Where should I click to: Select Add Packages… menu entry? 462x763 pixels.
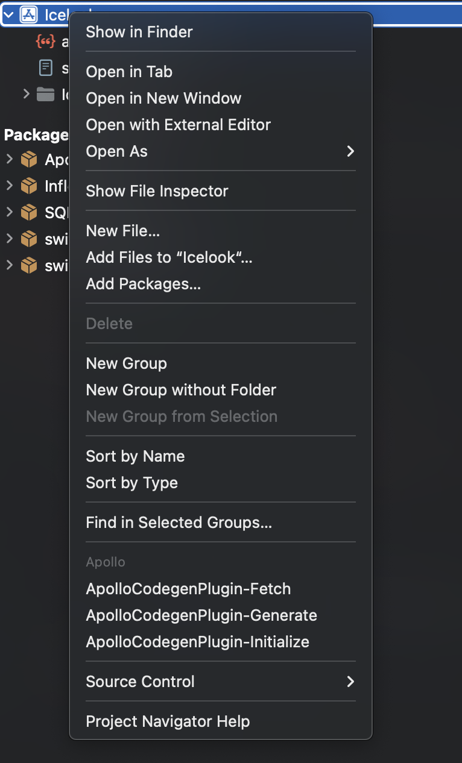click(221, 284)
